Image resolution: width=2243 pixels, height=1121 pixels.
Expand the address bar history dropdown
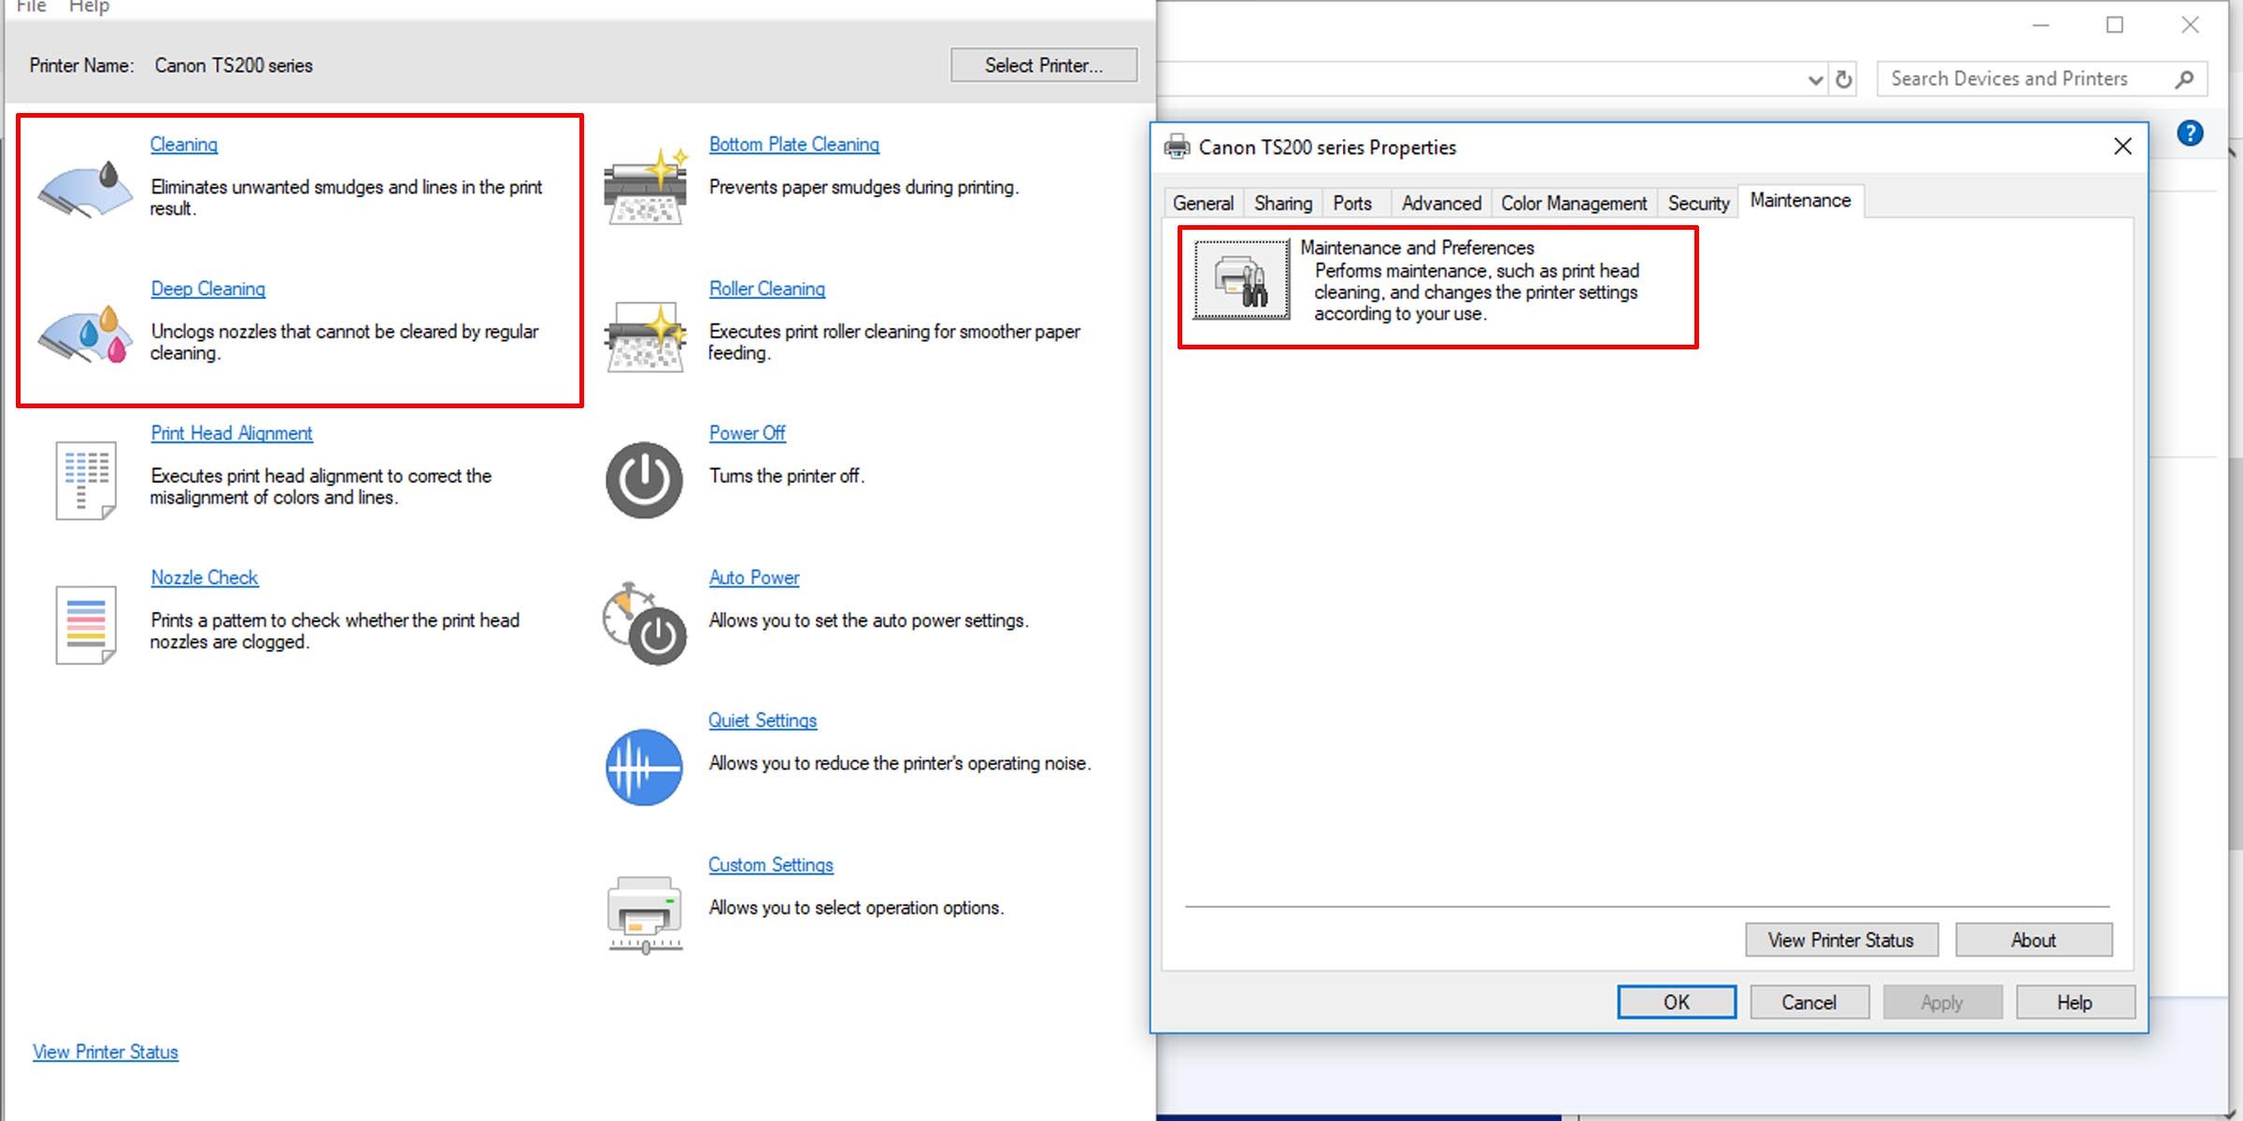(x=1815, y=80)
